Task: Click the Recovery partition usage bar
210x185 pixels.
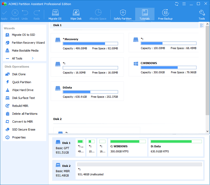Action: (x=90, y=43)
